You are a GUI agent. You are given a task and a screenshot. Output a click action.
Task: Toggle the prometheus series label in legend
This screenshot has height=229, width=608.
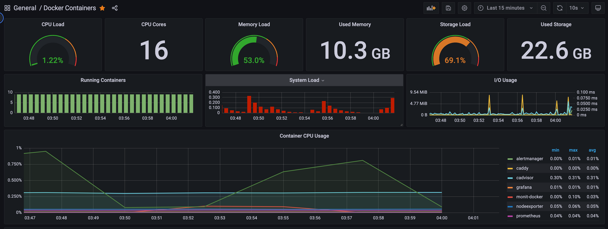(528, 216)
